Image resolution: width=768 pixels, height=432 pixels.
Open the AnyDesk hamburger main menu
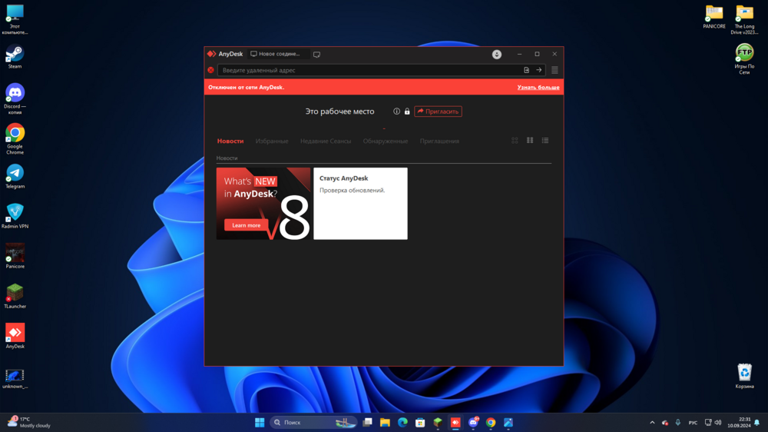click(554, 70)
